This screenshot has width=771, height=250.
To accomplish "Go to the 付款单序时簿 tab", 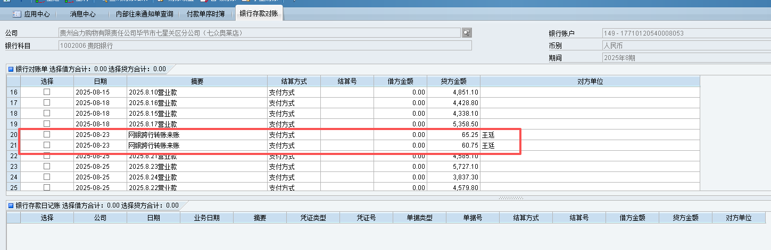I will tap(206, 14).
